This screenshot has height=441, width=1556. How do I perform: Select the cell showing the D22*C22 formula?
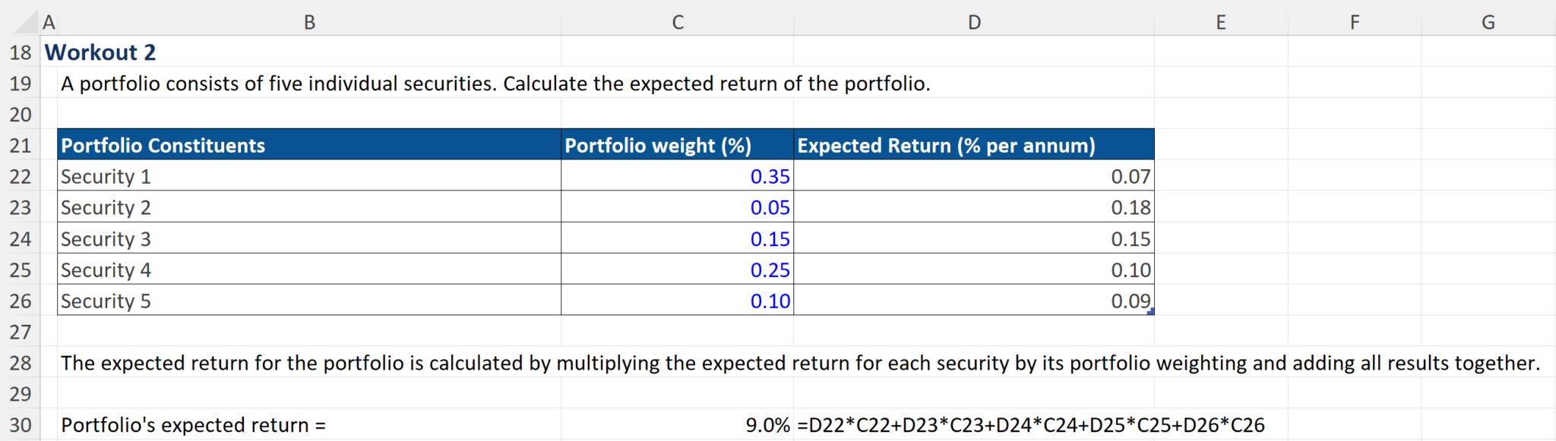975,424
